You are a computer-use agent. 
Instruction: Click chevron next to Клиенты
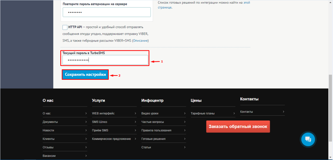click(86, 139)
